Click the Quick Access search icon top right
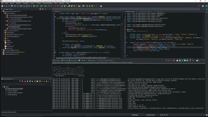The image size is (208, 117). 199,6
